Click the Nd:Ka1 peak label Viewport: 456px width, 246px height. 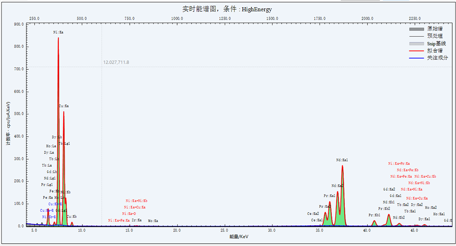342,160
